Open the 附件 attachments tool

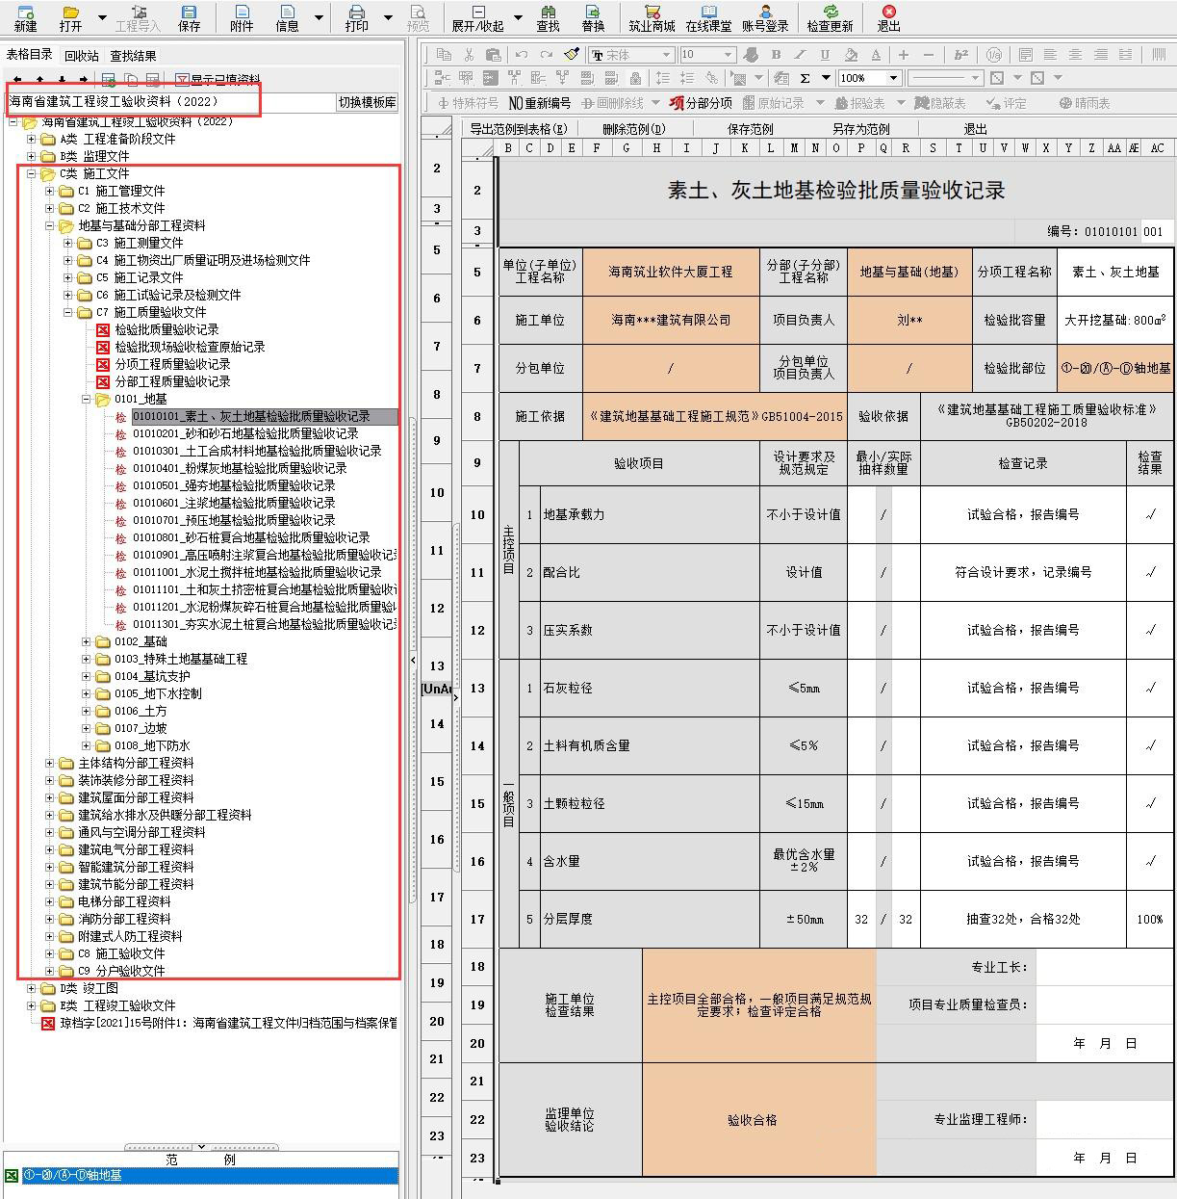(x=242, y=17)
